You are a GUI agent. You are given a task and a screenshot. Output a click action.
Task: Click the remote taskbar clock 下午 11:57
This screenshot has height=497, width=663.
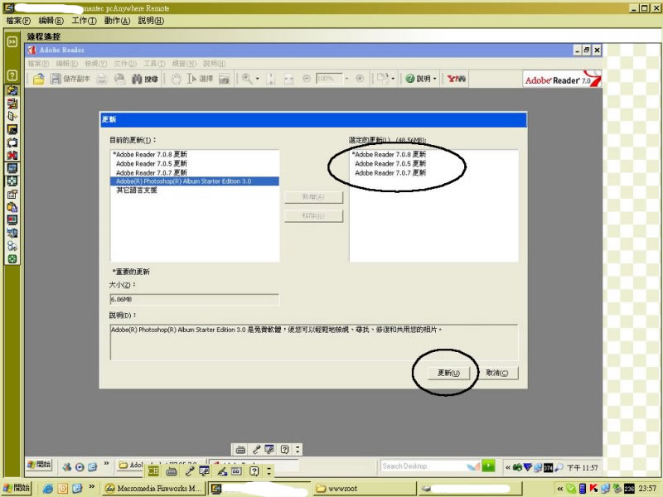pos(583,467)
